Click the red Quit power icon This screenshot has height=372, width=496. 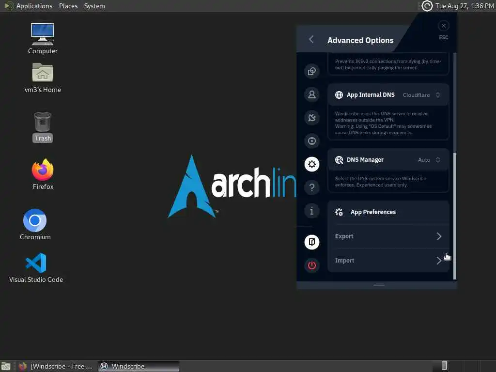pos(311,265)
